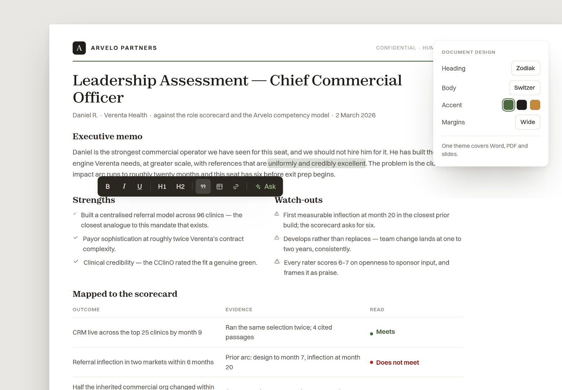The width and height of the screenshot is (562, 390).
Task: Click the 'Watch-outs' heading
Action: click(x=299, y=200)
